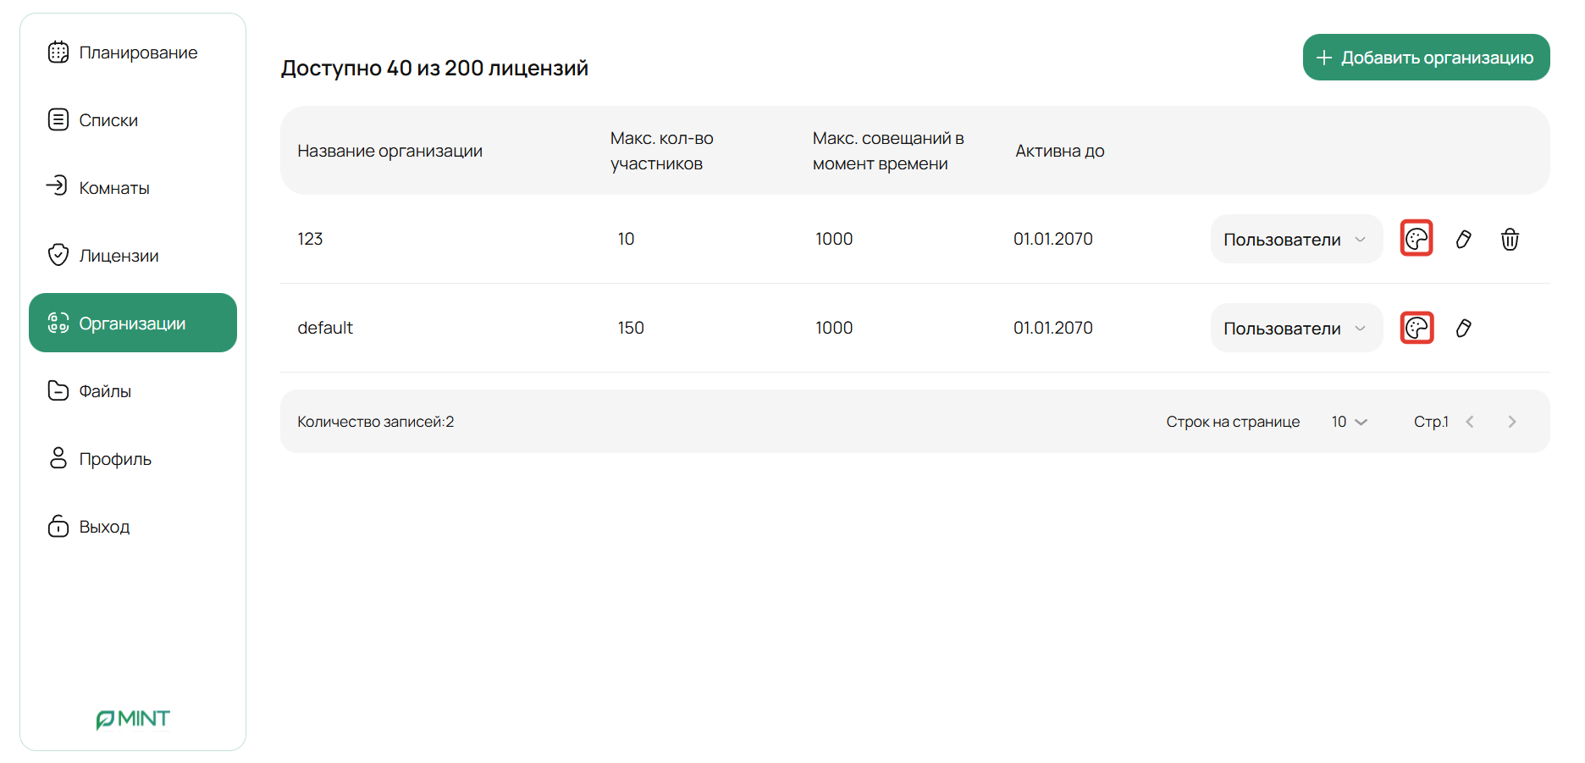Viewport: 1585px width, 763px height.
Task: Open palette theme settings for default organization
Action: coord(1417,328)
